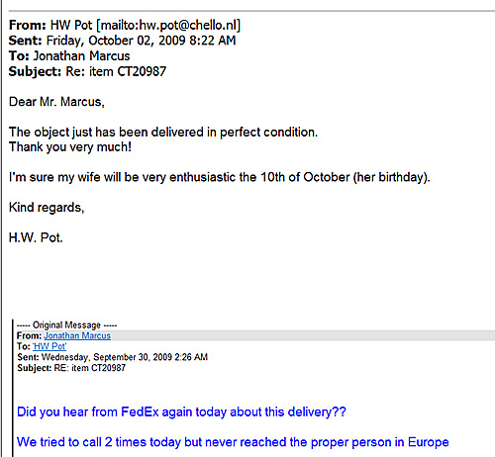Click the blue line about calling 2 times today
Image resolution: width=495 pixels, height=457 pixels.
point(233,442)
